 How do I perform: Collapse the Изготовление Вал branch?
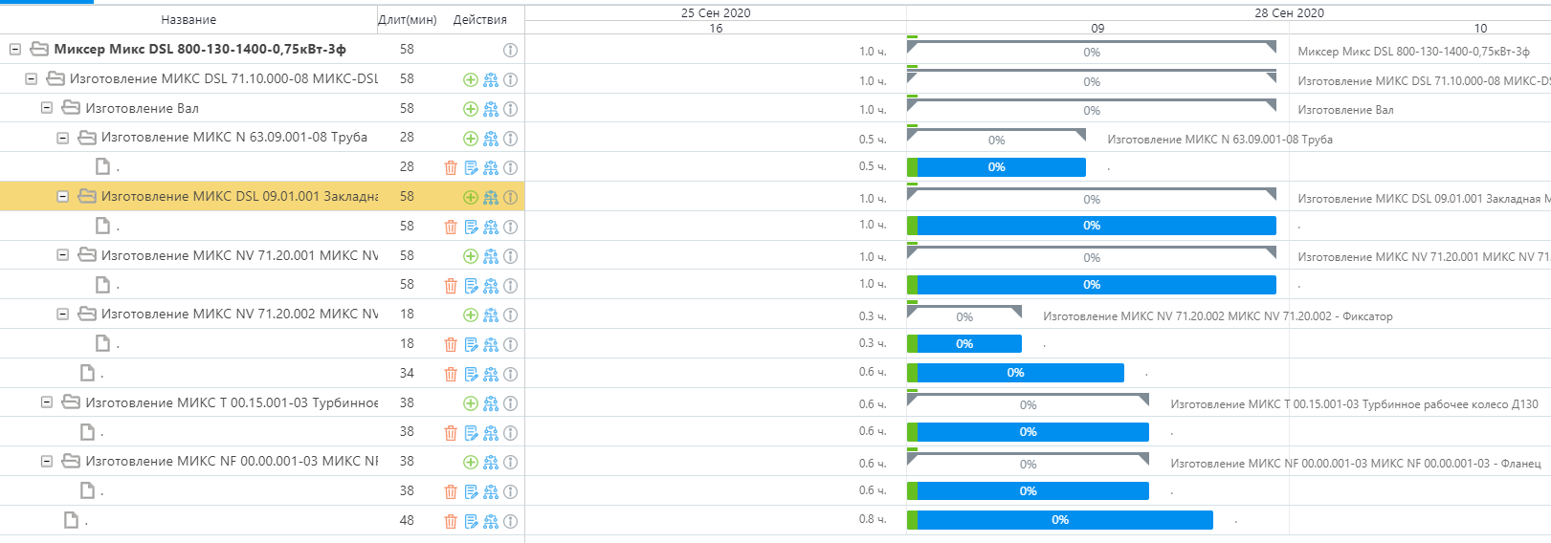click(x=46, y=108)
